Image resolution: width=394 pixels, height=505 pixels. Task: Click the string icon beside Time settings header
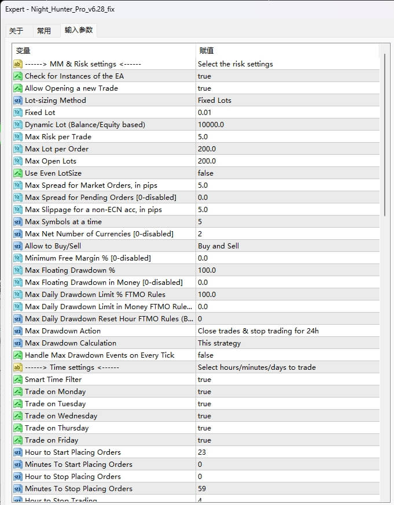18,367
